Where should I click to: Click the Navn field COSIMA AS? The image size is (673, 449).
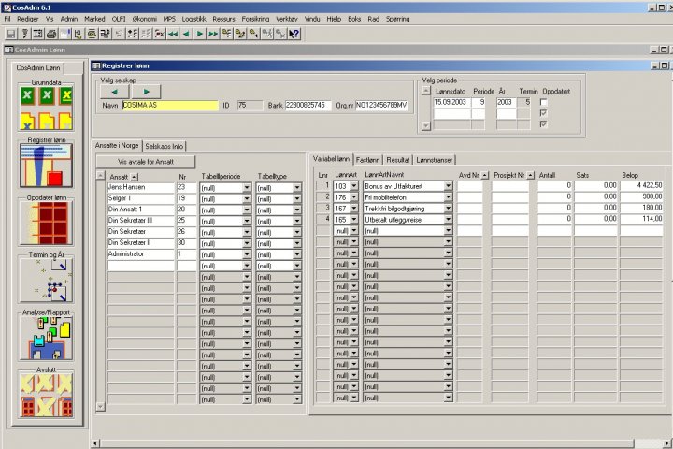pyautogui.click(x=170, y=106)
